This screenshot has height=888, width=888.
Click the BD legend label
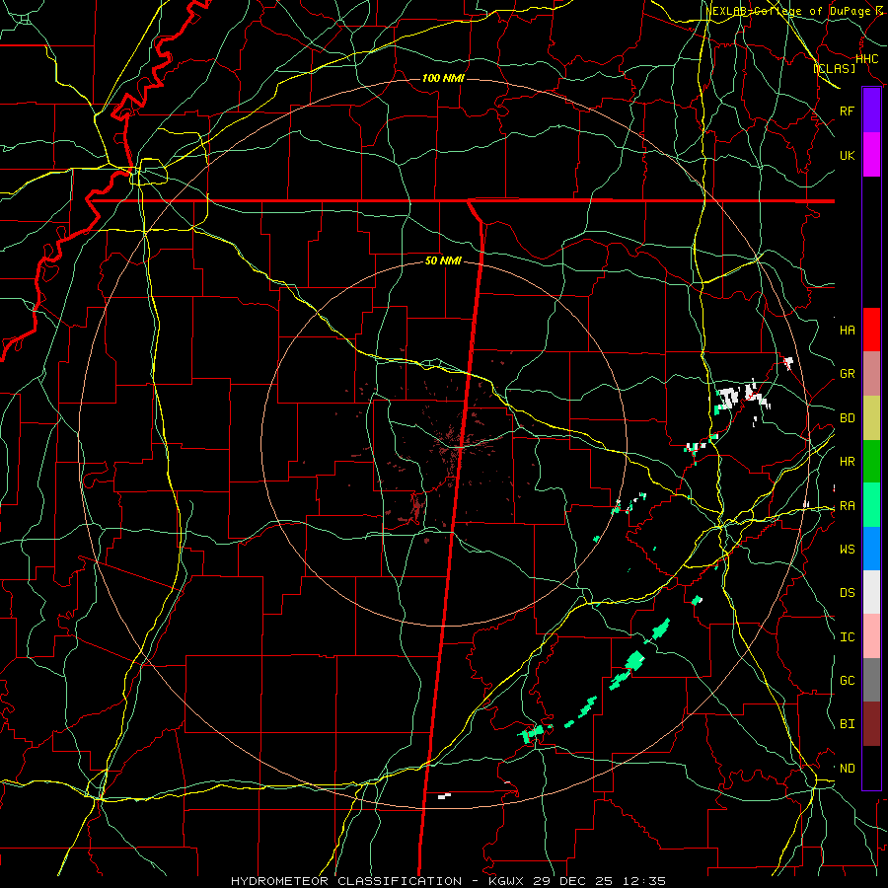848,418
